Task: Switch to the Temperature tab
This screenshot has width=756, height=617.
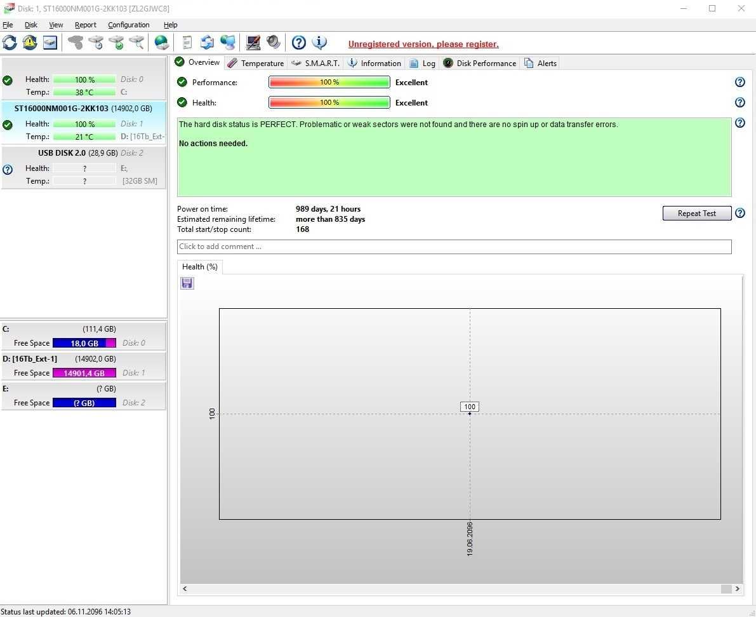Action: pyautogui.click(x=256, y=64)
